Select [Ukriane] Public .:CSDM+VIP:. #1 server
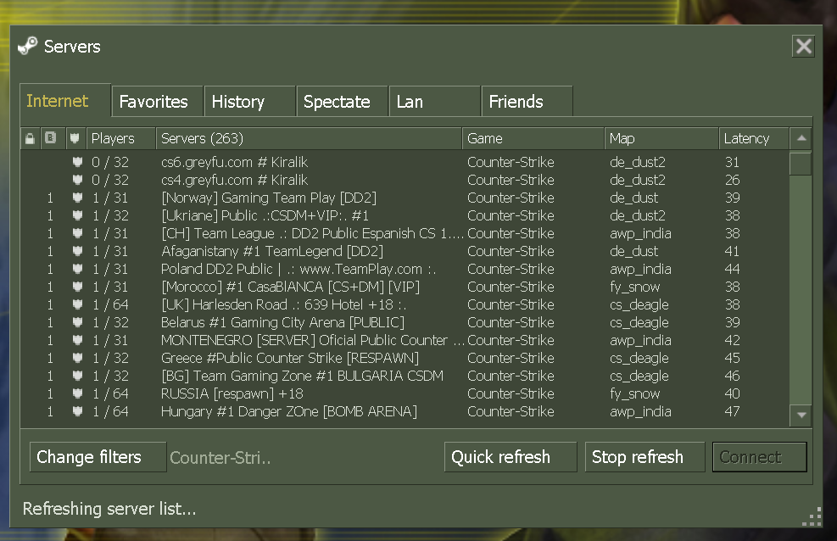This screenshot has height=541, width=837. point(405,215)
